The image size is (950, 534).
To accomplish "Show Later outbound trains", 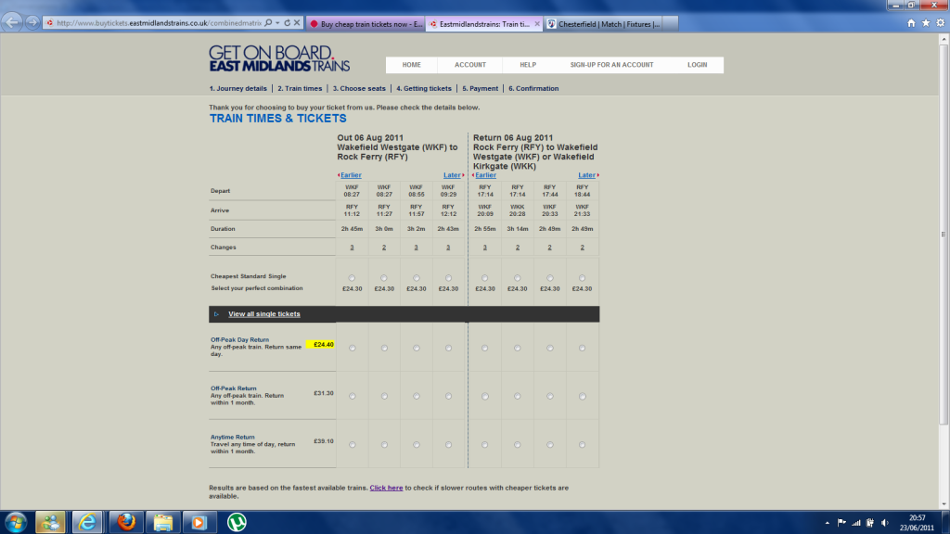I will pyautogui.click(x=453, y=175).
